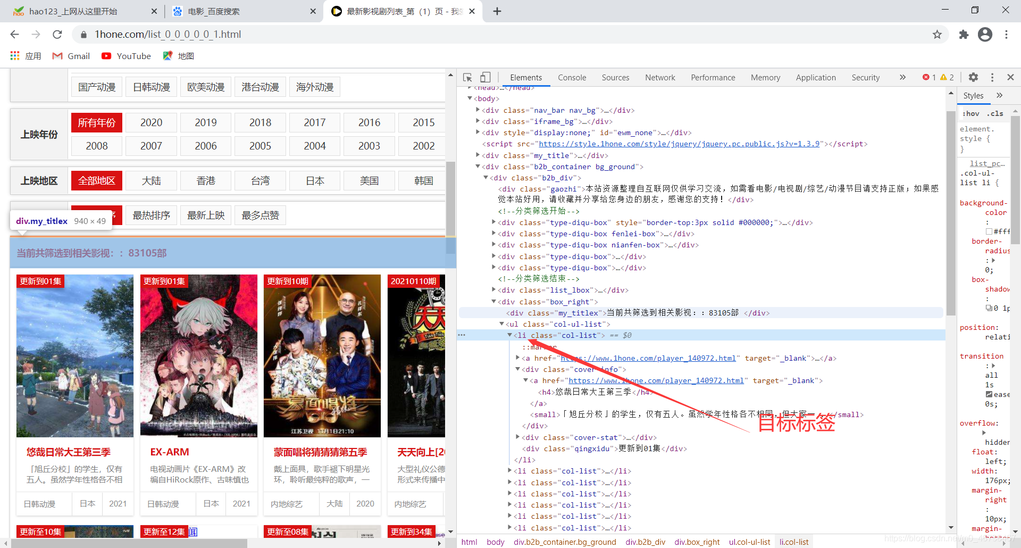Show more DevTools tabs
Image resolution: width=1021 pixels, height=548 pixels.
point(902,77)
